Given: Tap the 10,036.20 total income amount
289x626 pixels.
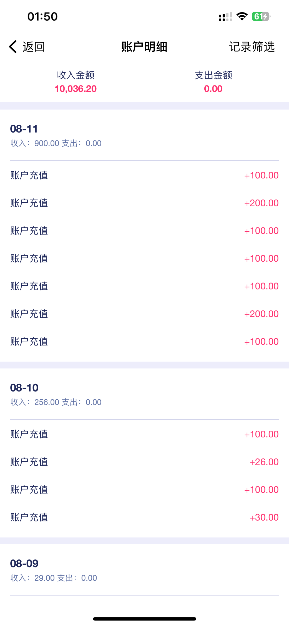Looking at the screenshot, I should (x=76, y=89).
